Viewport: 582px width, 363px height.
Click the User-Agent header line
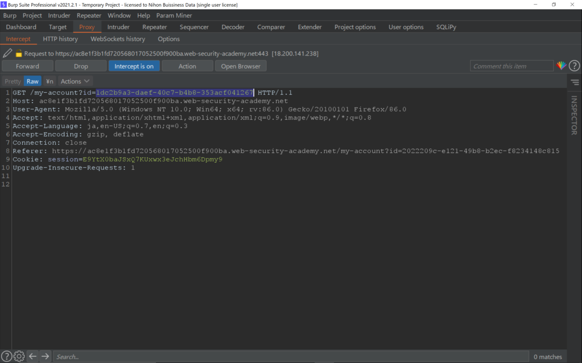(x=210, y=109)
